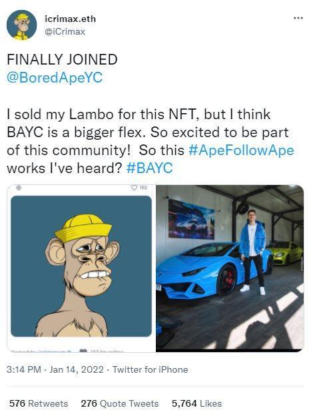Viewport: 309px width, 416px height.
Task: Click the #BAYC hashtag
Action: pos(150,168)
